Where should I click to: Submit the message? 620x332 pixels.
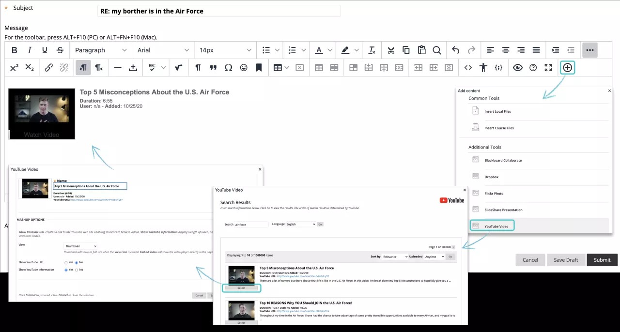[602, 260]
